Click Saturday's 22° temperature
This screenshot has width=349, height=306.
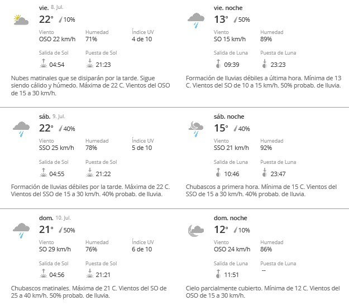click(x=46, y=128)
